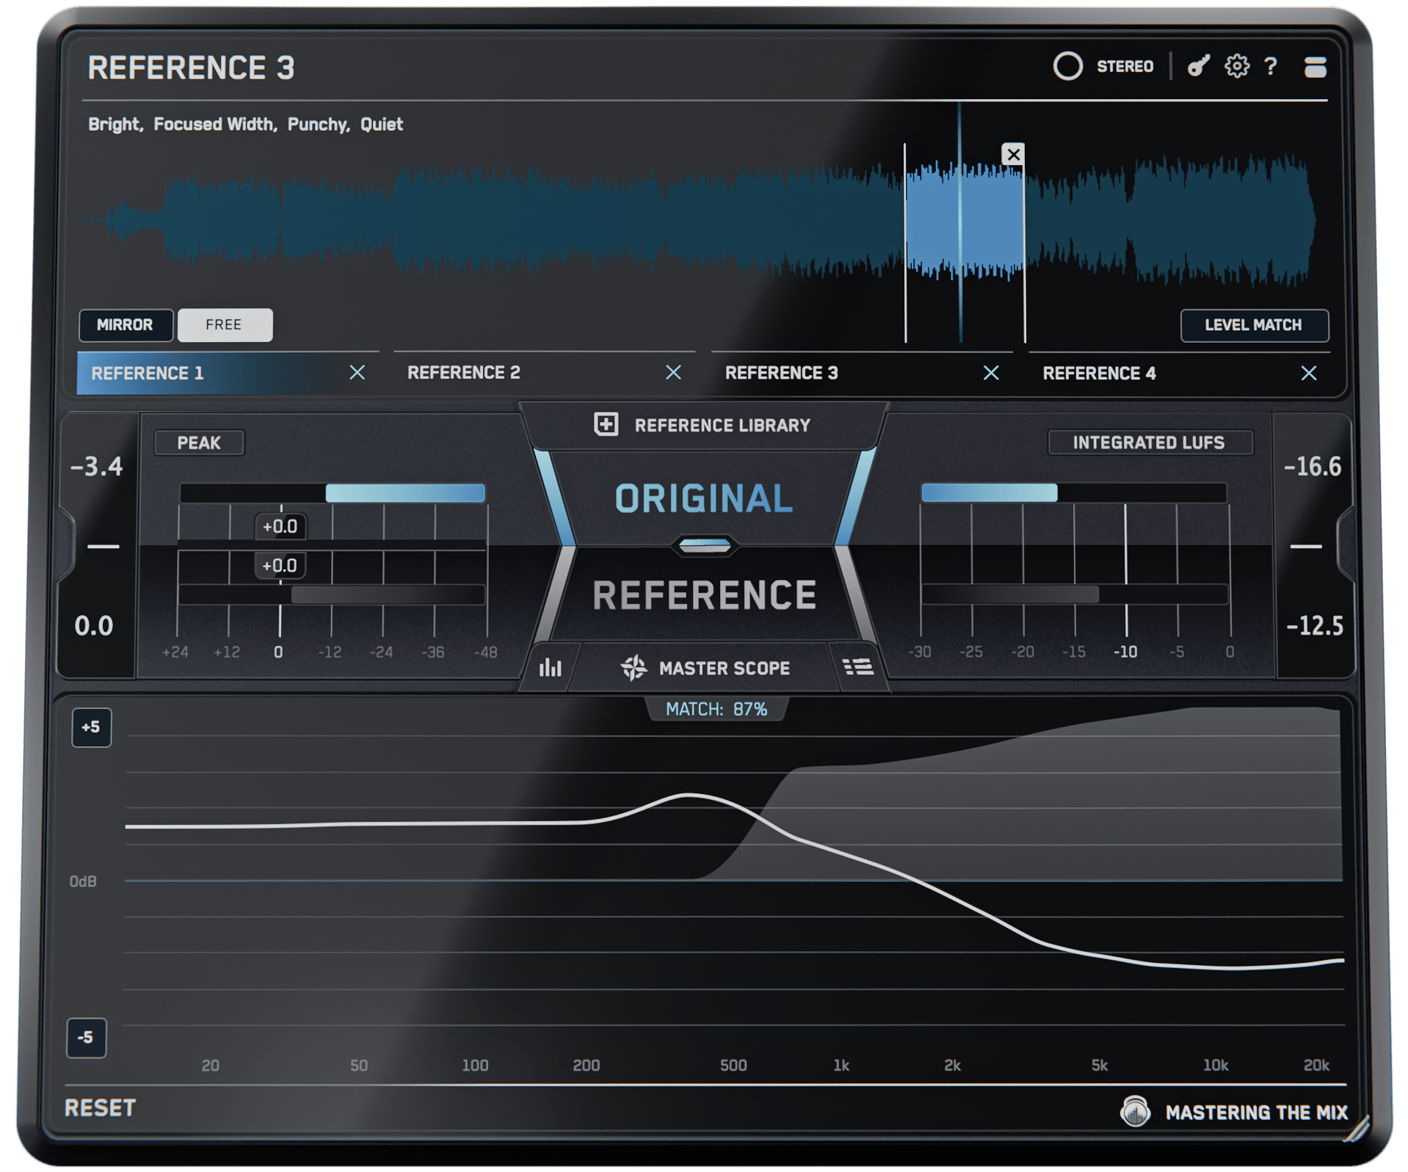Click the Level Match button

pos(1253,325)
